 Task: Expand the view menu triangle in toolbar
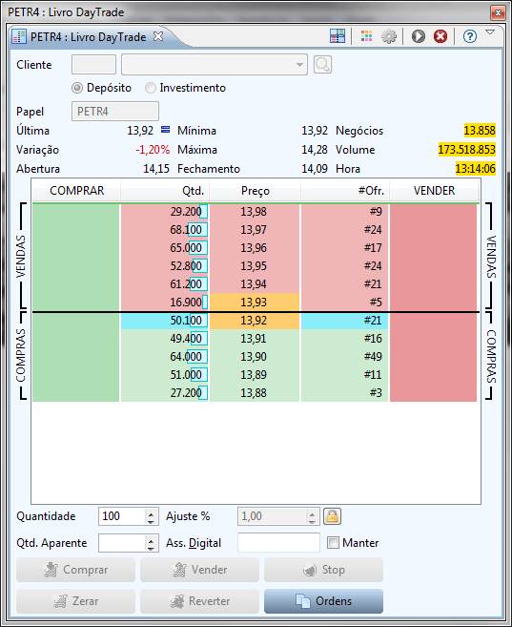pyautogui.click(x=490, y=32)
